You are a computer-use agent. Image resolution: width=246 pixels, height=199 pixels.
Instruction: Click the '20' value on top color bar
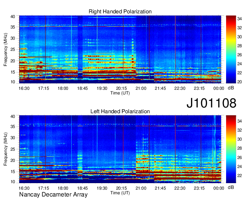click(x=239, y=82)
